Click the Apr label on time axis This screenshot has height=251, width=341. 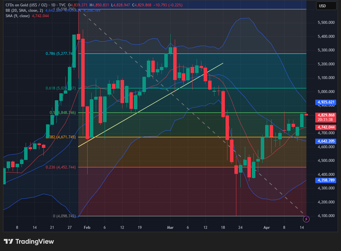(x=266, y=228)
